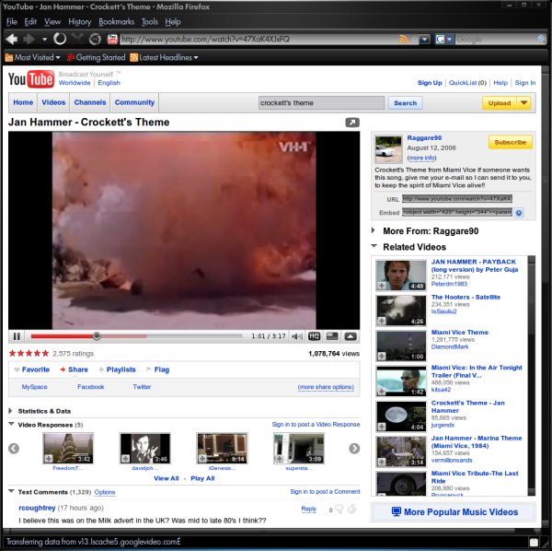
Task: Add JAN HAMMER - PAYBACK video to QuickList
Action: click(382, 286)
